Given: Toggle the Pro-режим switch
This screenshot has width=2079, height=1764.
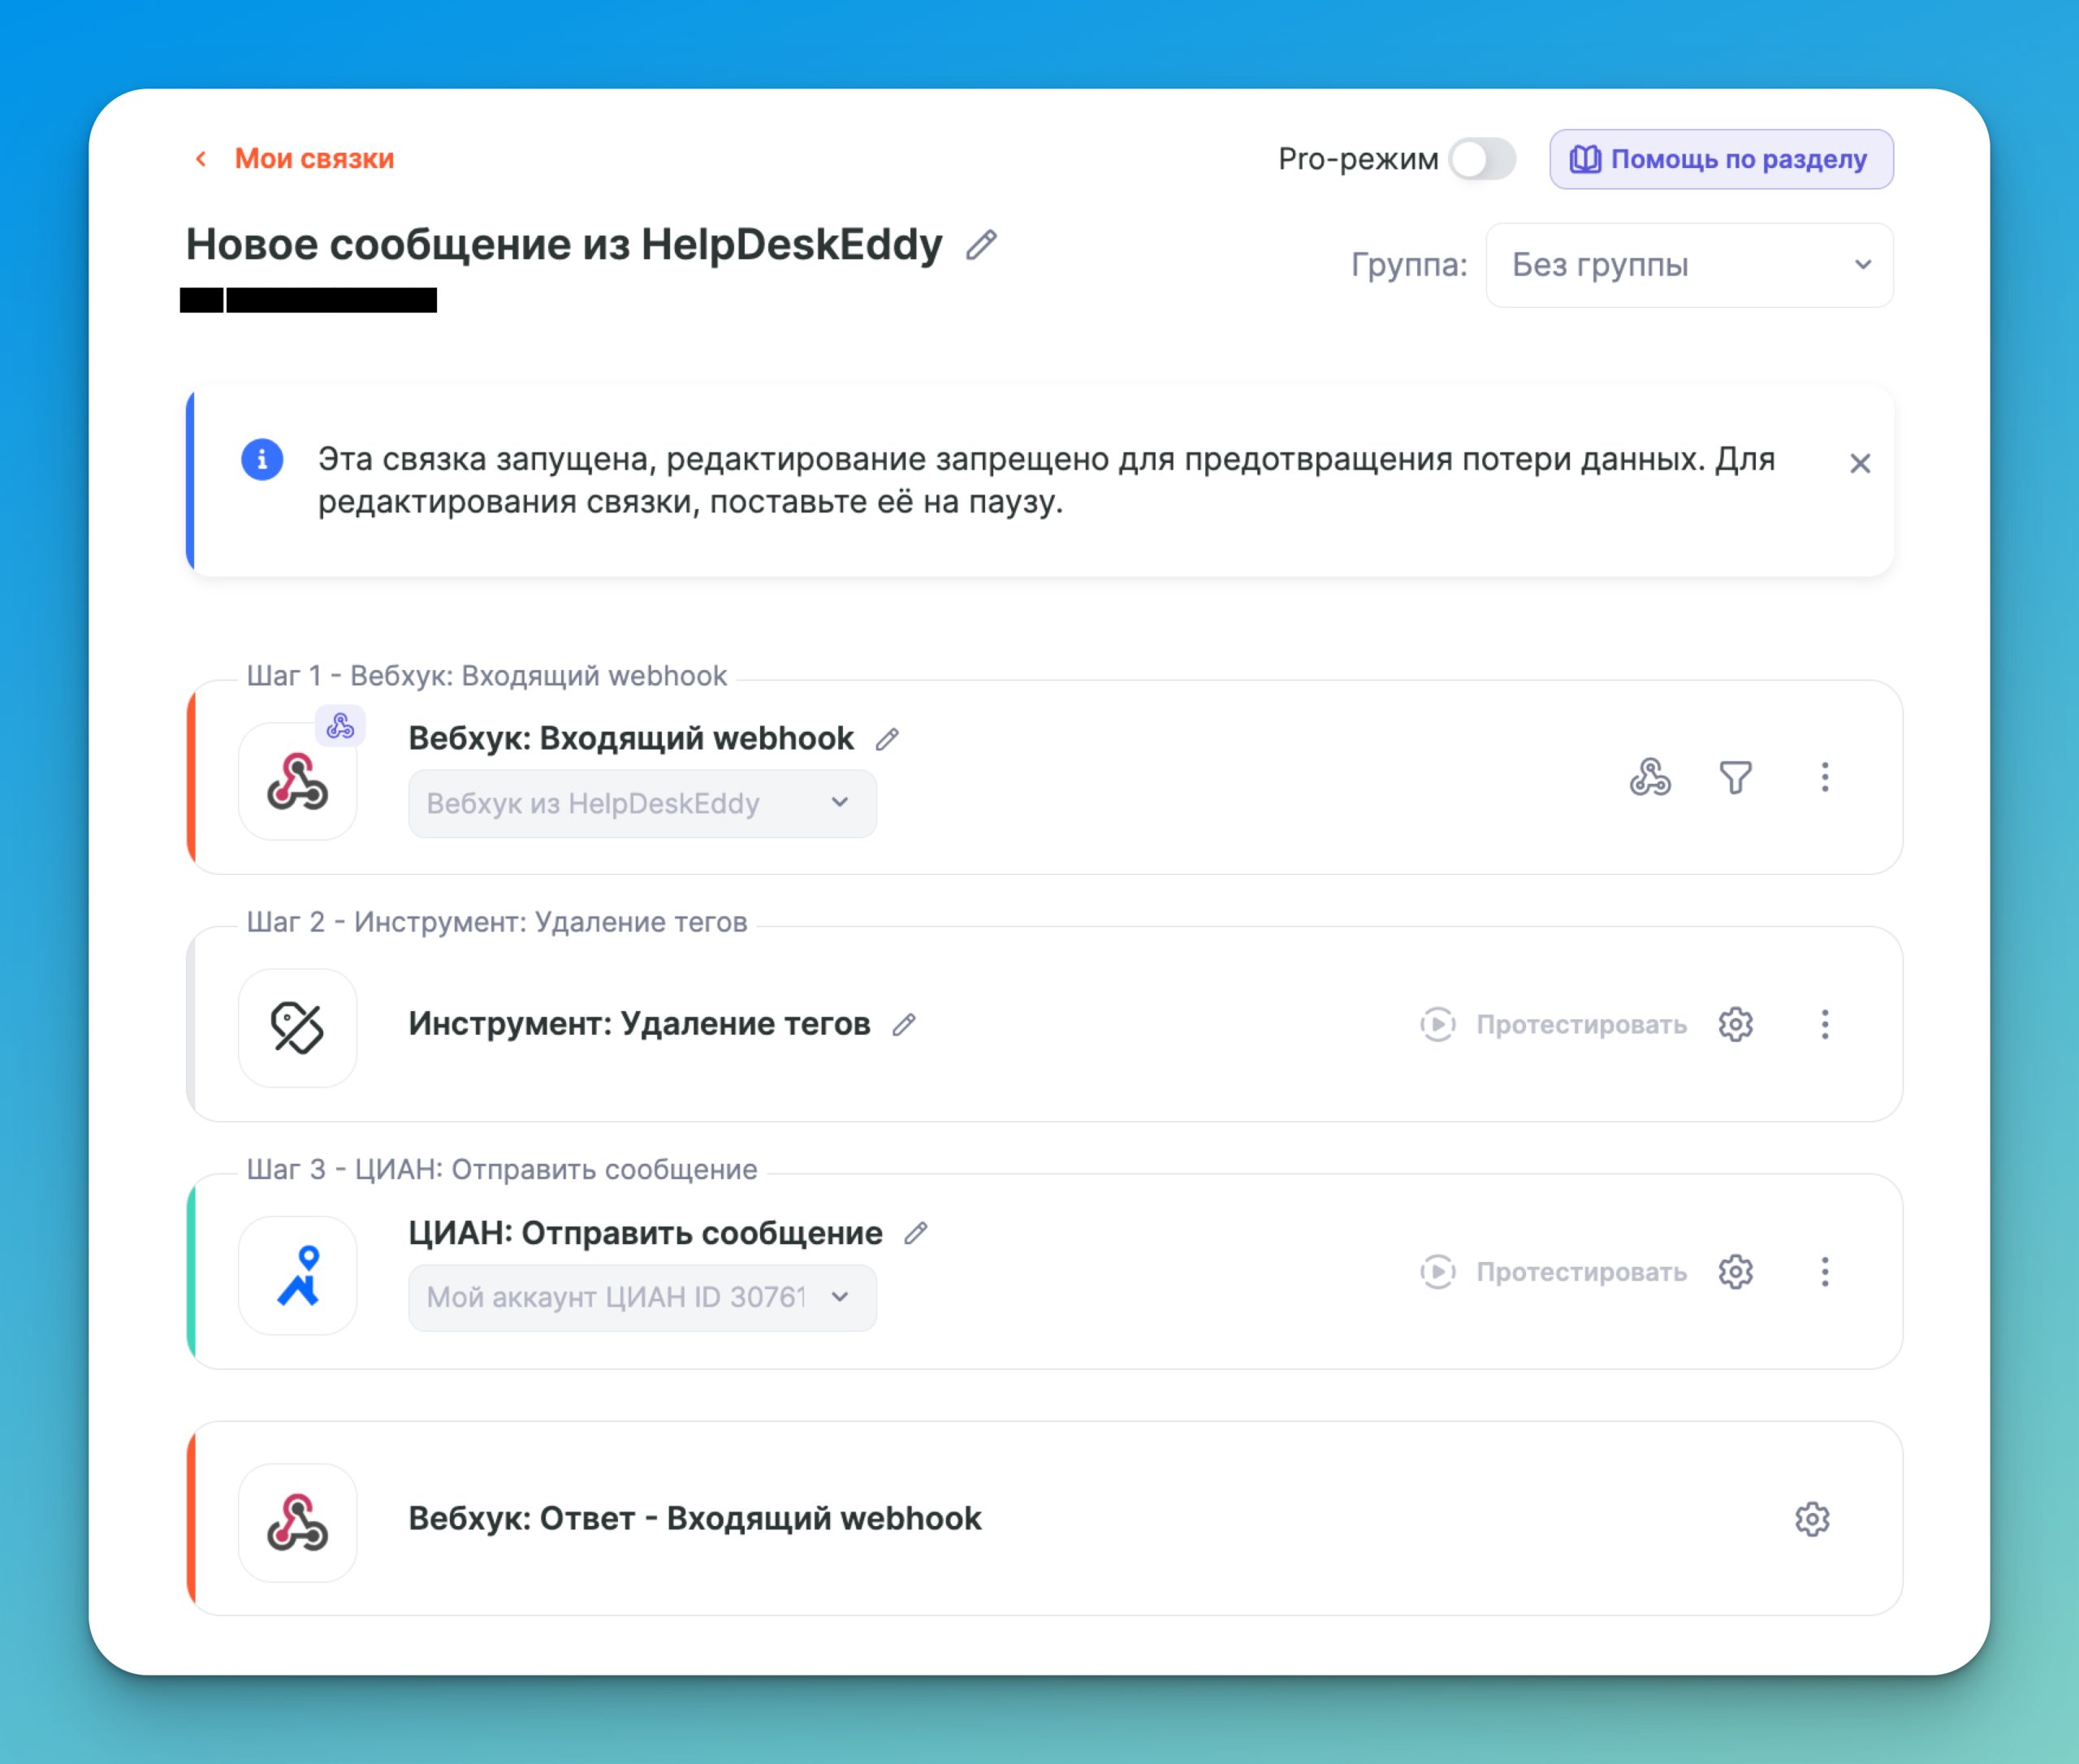Looking at the screenshot, I should point(1482,159).
